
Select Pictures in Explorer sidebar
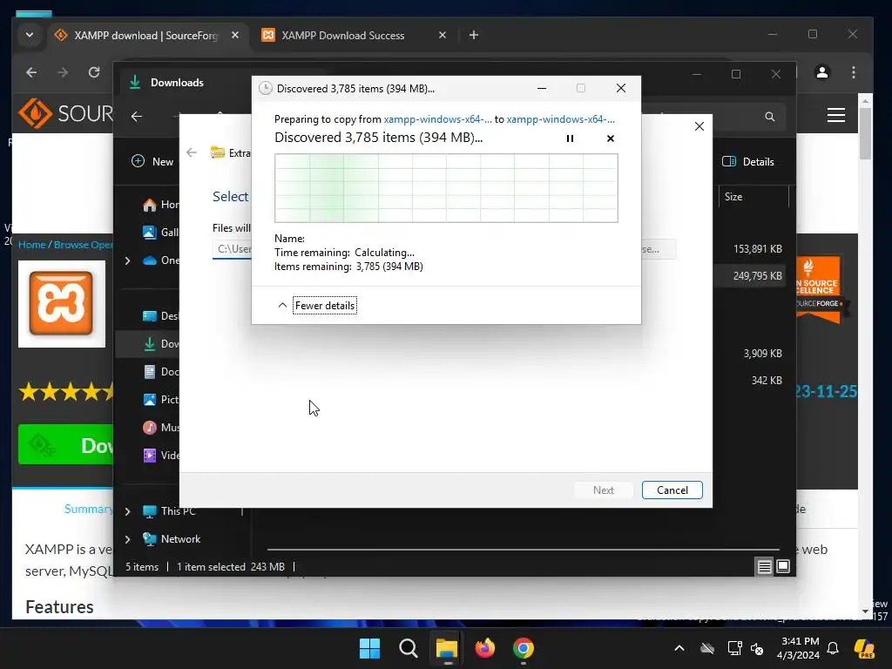coord(161,399)
